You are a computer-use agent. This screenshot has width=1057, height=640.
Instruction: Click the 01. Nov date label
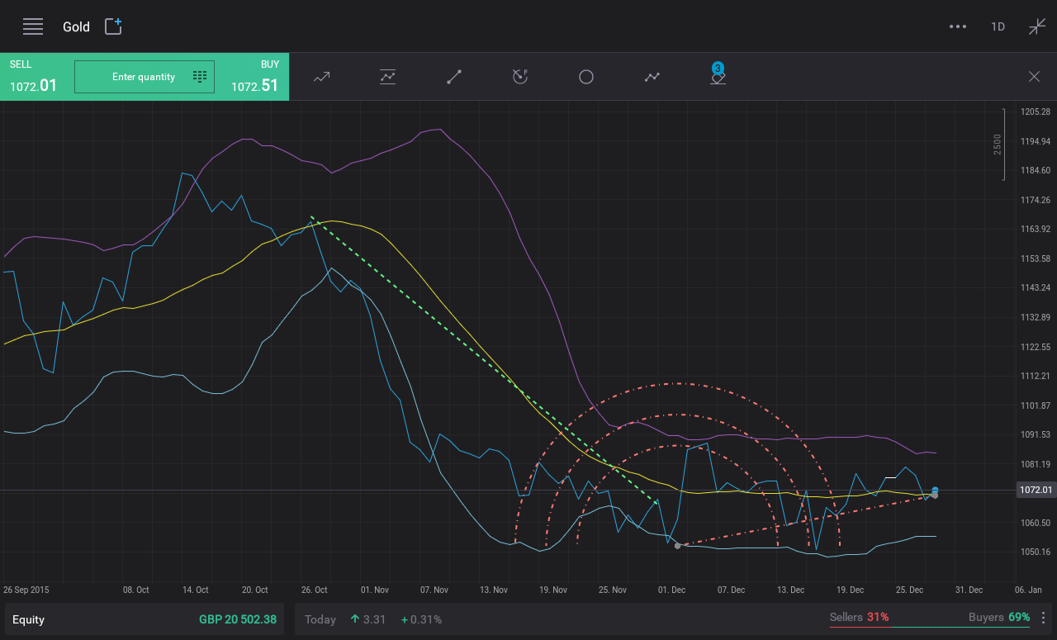click(375, 590)
